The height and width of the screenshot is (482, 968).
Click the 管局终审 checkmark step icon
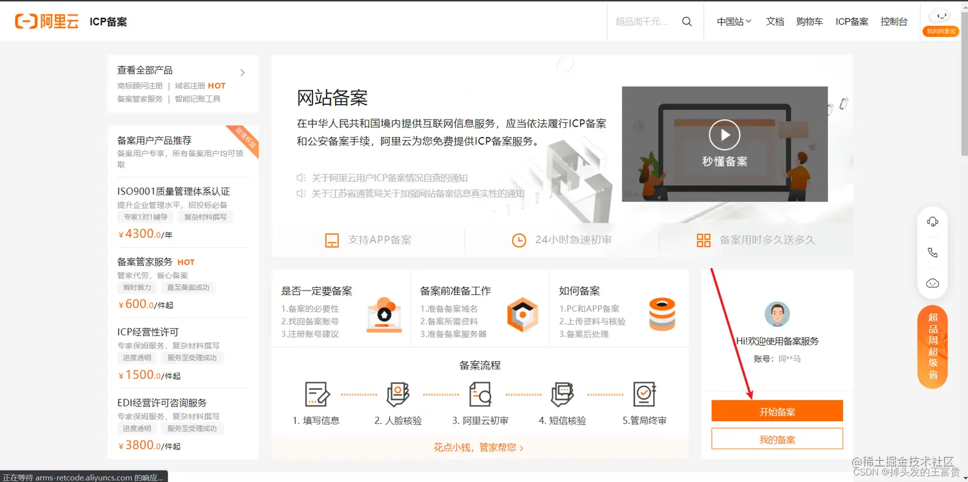[x=645, y=395]
